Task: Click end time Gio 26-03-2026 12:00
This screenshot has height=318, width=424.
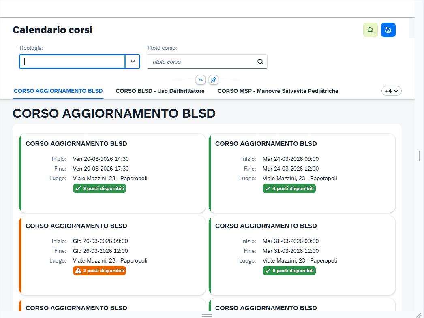Action: [100, 251]
